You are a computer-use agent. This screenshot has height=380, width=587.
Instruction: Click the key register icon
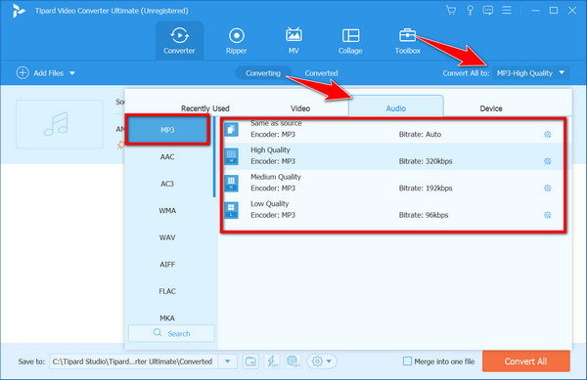(470, 11)
